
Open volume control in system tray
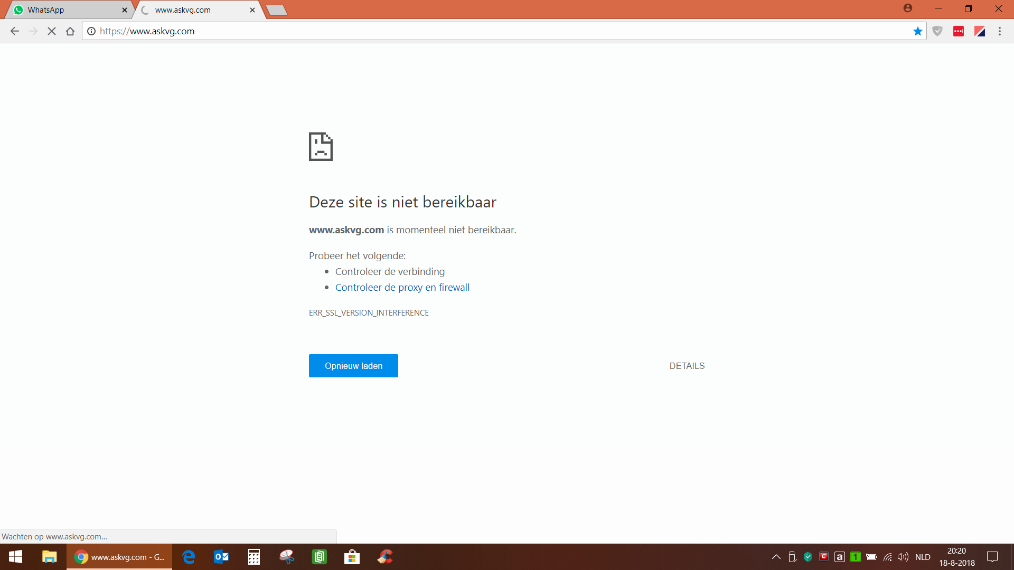(x=903, y=557)
